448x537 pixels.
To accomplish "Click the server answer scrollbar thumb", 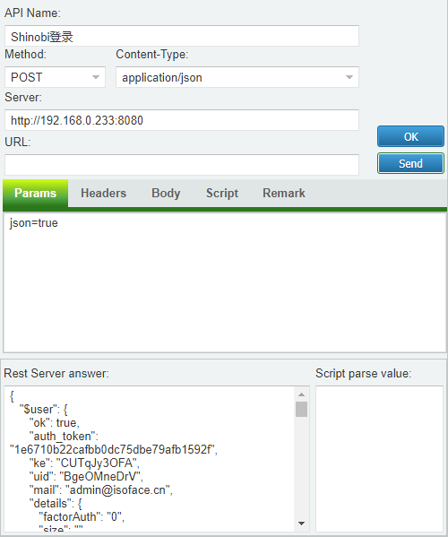I will 302,410.
